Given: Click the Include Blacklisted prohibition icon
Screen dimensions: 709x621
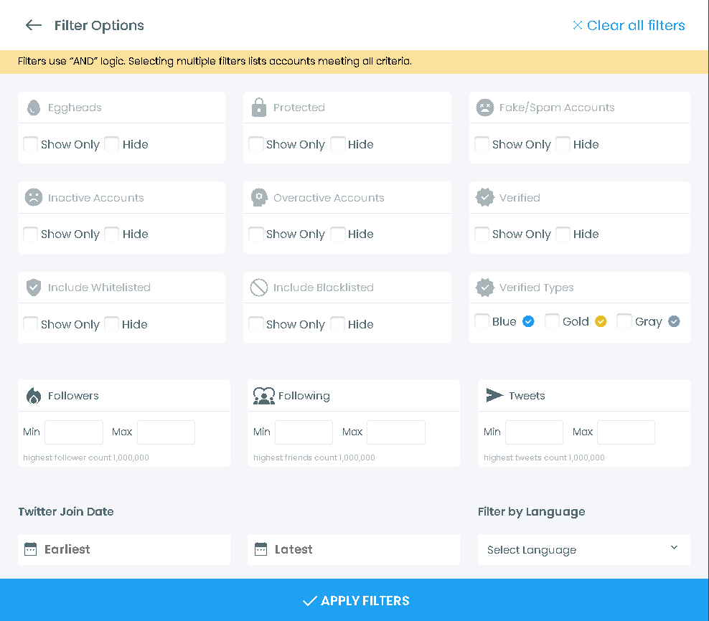Looking at the screenshot, I should [259, 287].
